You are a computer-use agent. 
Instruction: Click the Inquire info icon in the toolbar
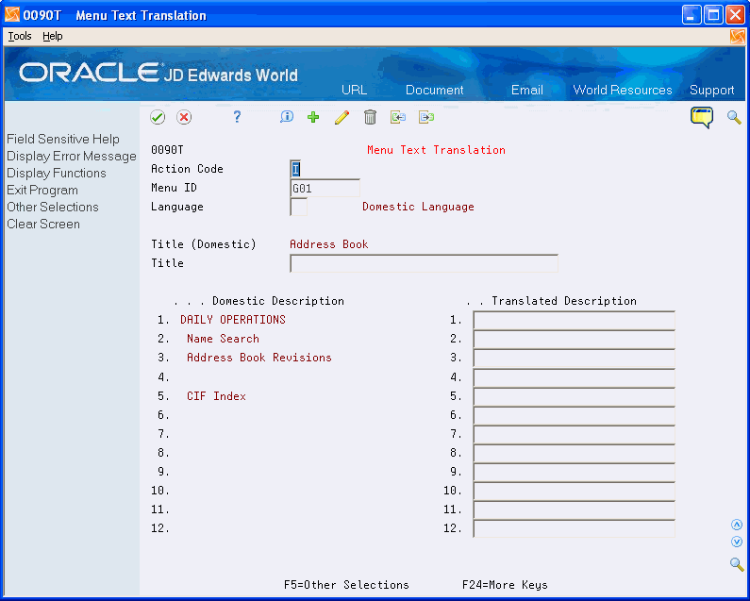287,117
